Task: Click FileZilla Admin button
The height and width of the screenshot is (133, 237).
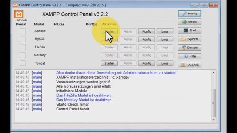Action: point(128,47)
